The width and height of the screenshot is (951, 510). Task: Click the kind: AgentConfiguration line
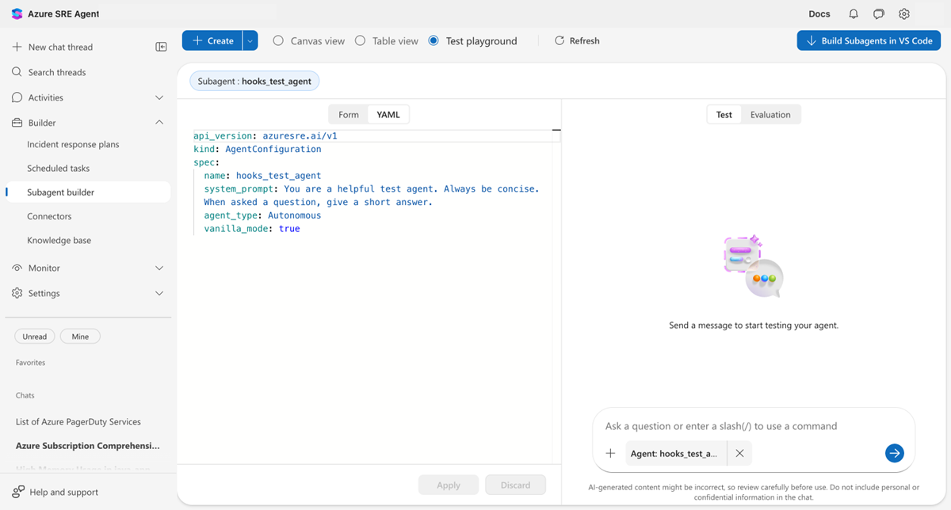(258, 149)
